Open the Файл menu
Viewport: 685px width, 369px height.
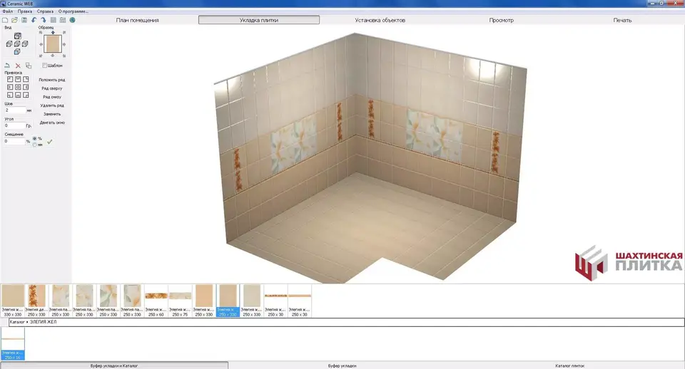point(7,11)
